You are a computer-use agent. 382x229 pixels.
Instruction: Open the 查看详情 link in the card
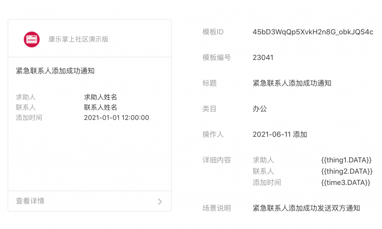[30, 201]
